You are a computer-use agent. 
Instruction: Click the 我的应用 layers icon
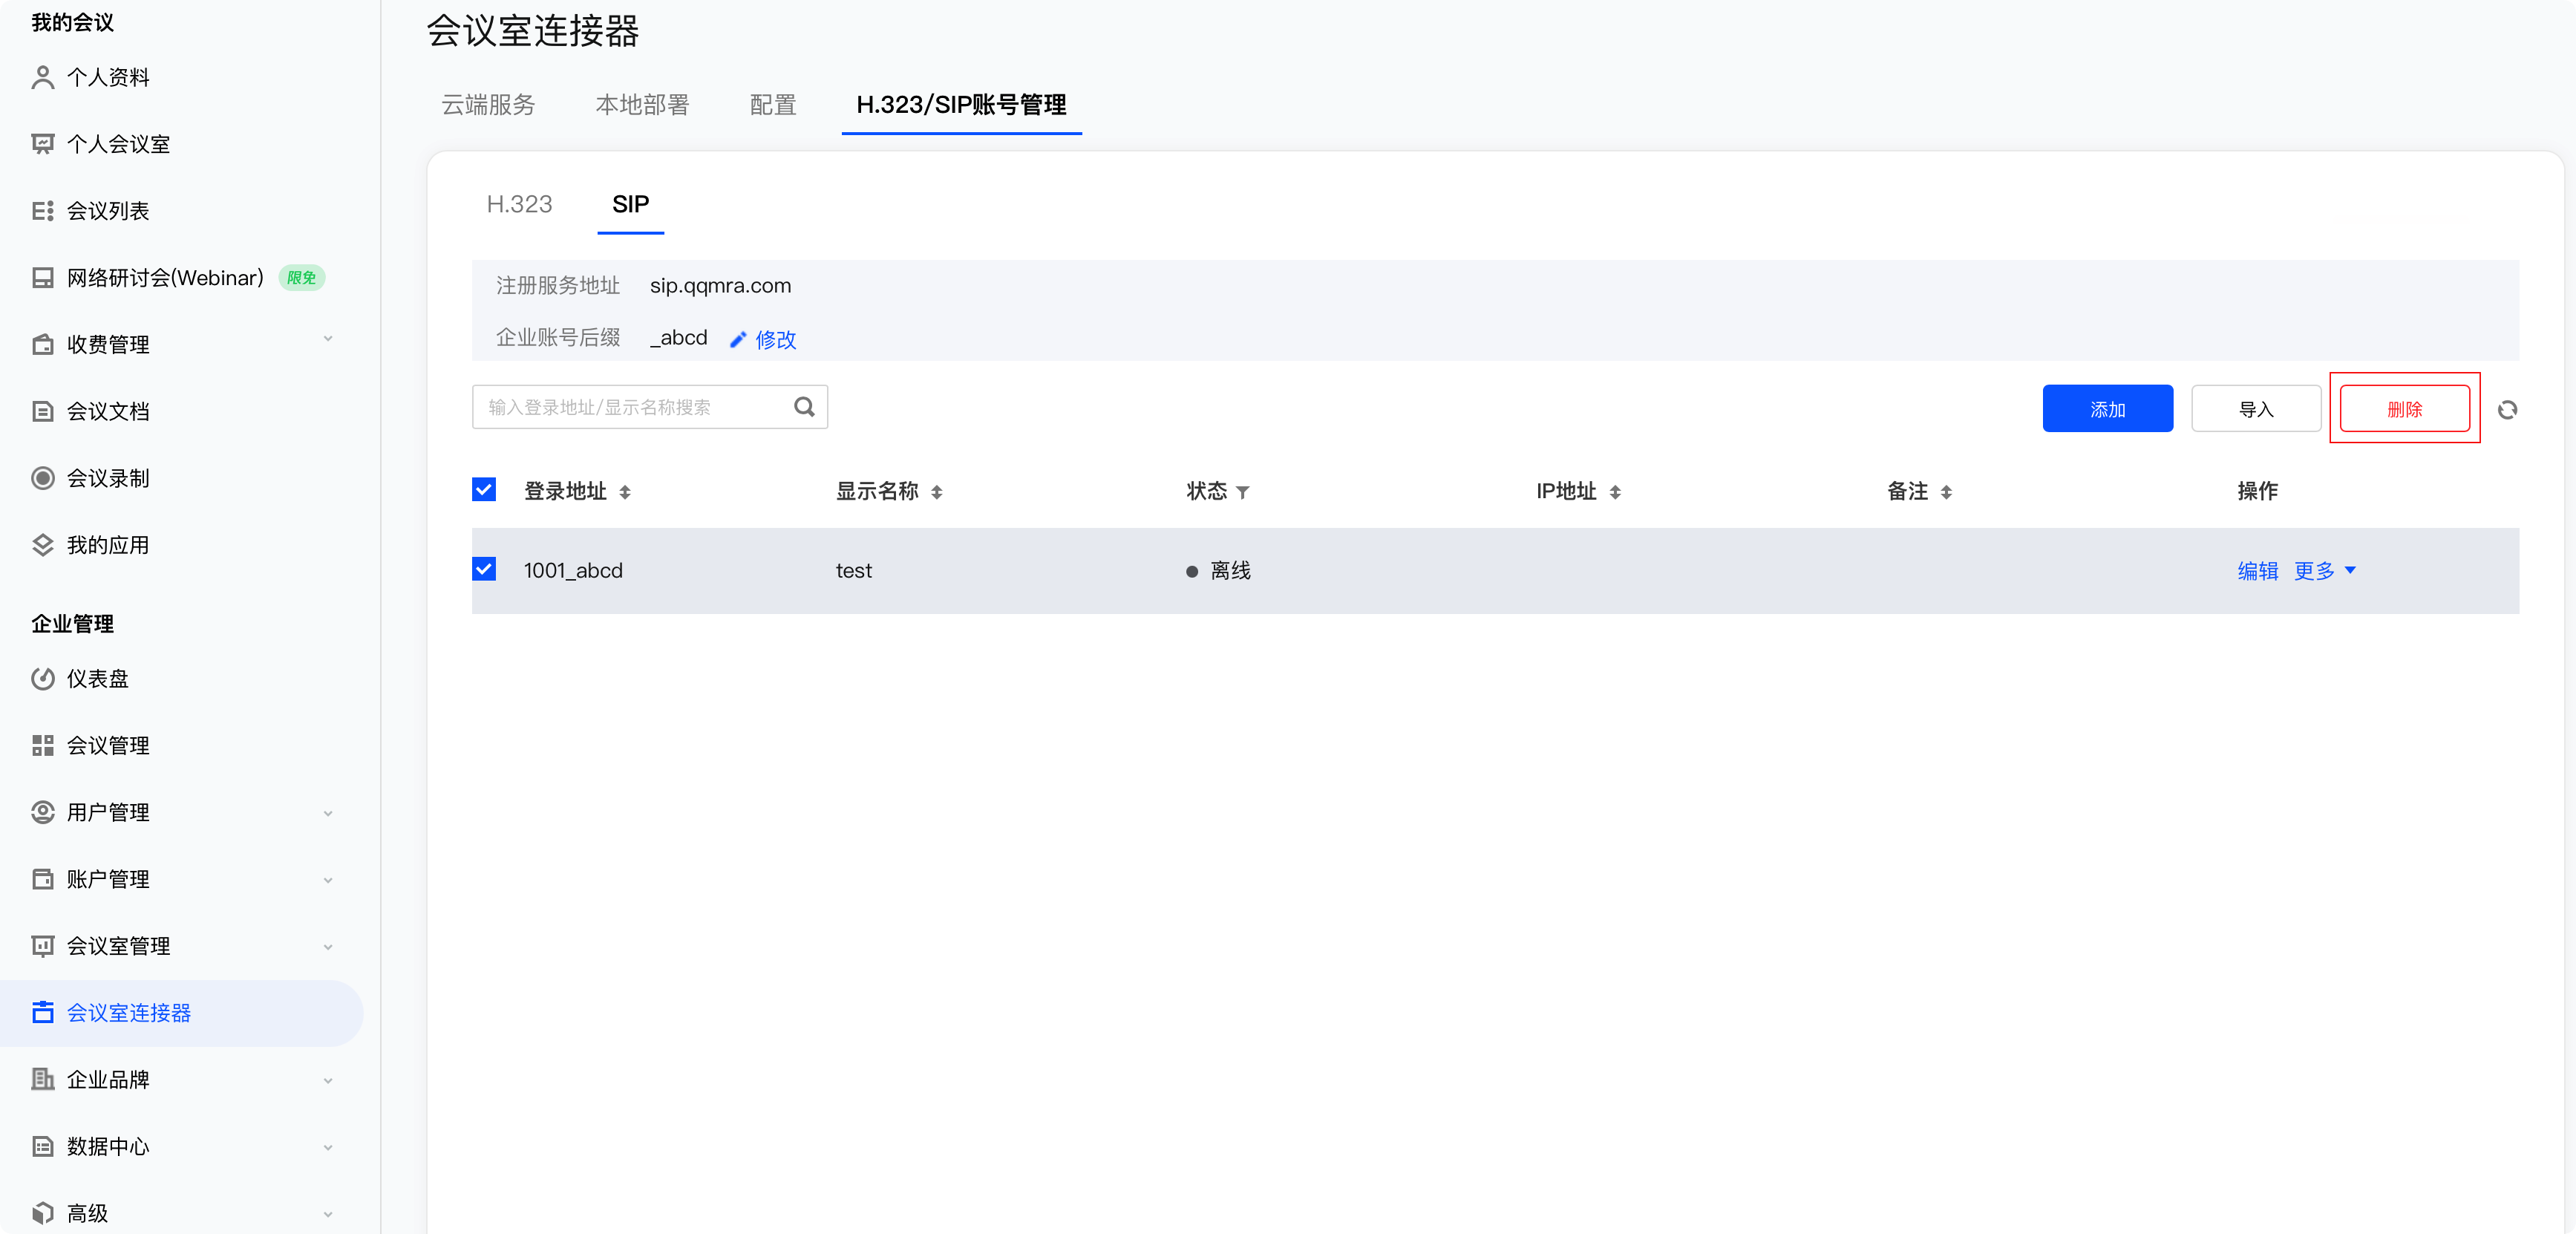tap(42, 545)
